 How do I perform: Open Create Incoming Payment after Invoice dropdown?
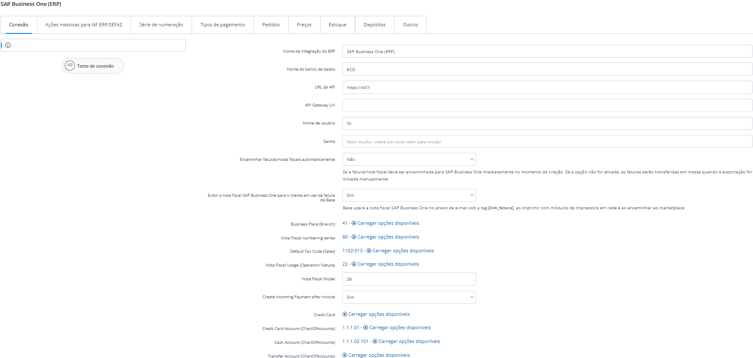coord(409,297)
